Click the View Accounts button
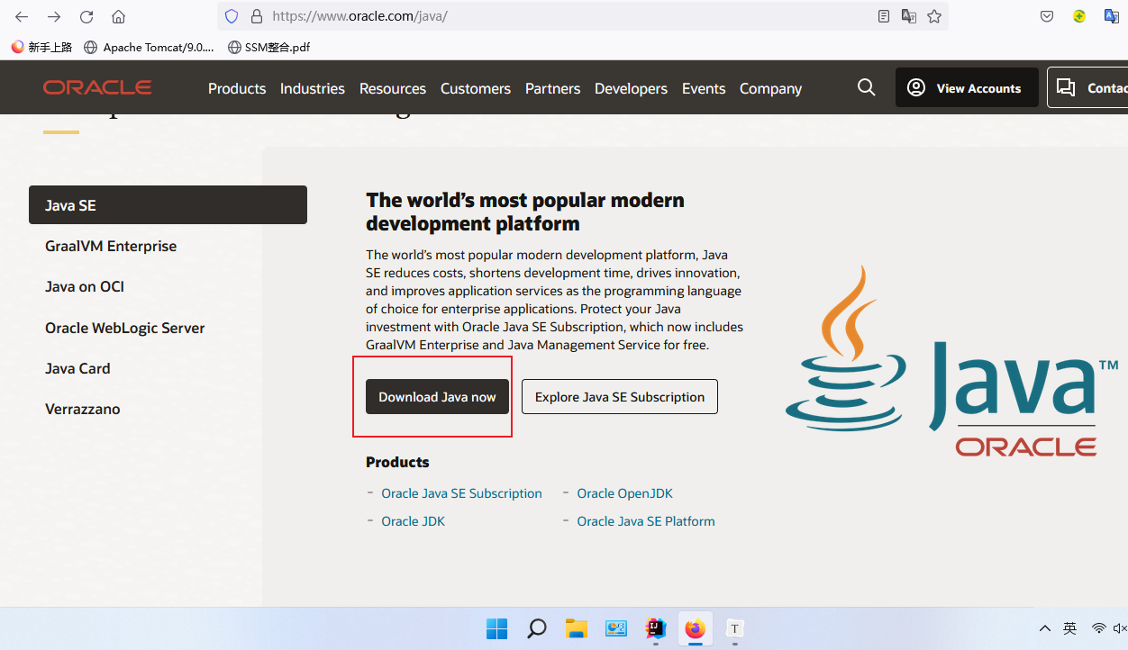The image size is (1128, 650). 967,87
